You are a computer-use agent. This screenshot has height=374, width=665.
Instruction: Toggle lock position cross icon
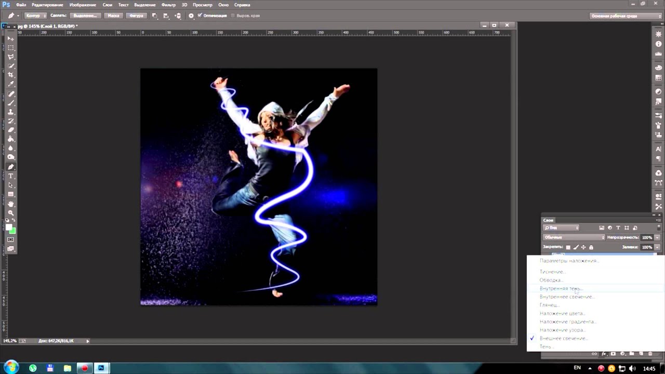point(583,247)
